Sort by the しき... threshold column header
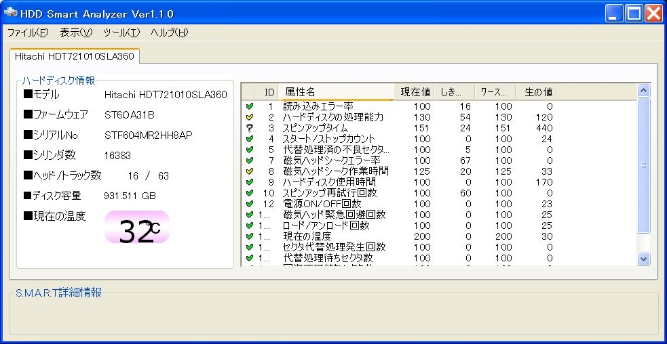 (455, 91)
